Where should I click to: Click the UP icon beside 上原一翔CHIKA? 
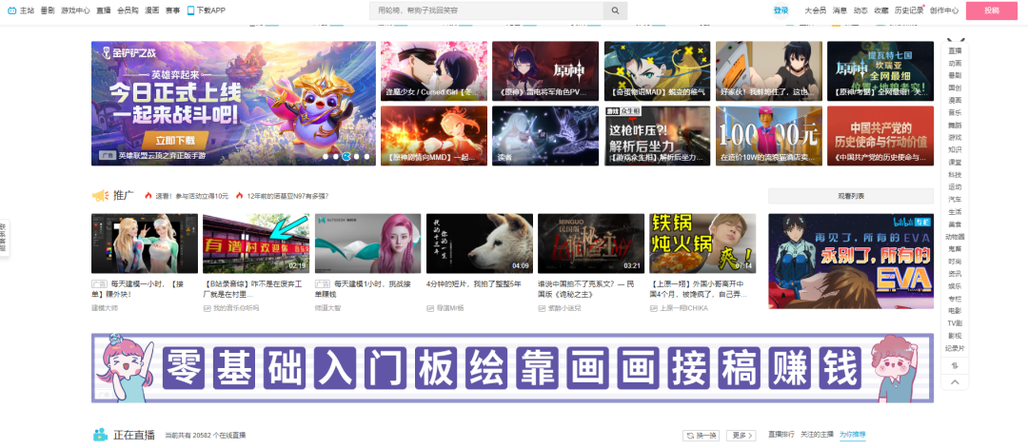point(653,308)
